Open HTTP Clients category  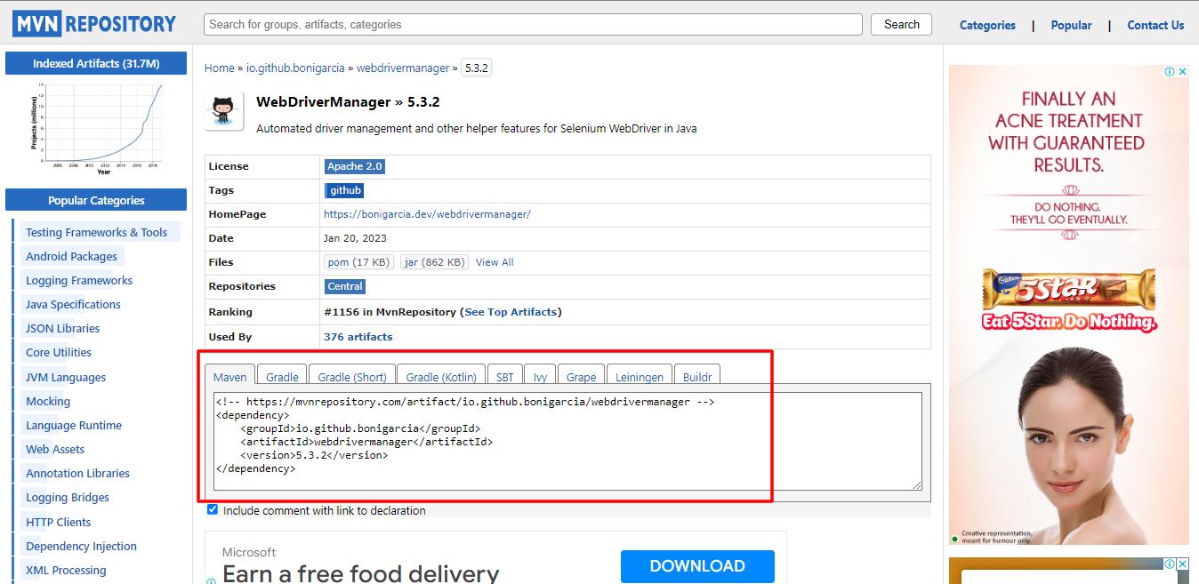58,522
